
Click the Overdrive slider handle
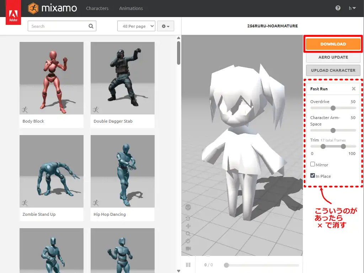(x=333, y=108)
